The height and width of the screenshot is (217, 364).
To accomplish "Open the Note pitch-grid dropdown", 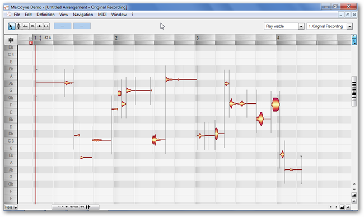I will point(11,207).
